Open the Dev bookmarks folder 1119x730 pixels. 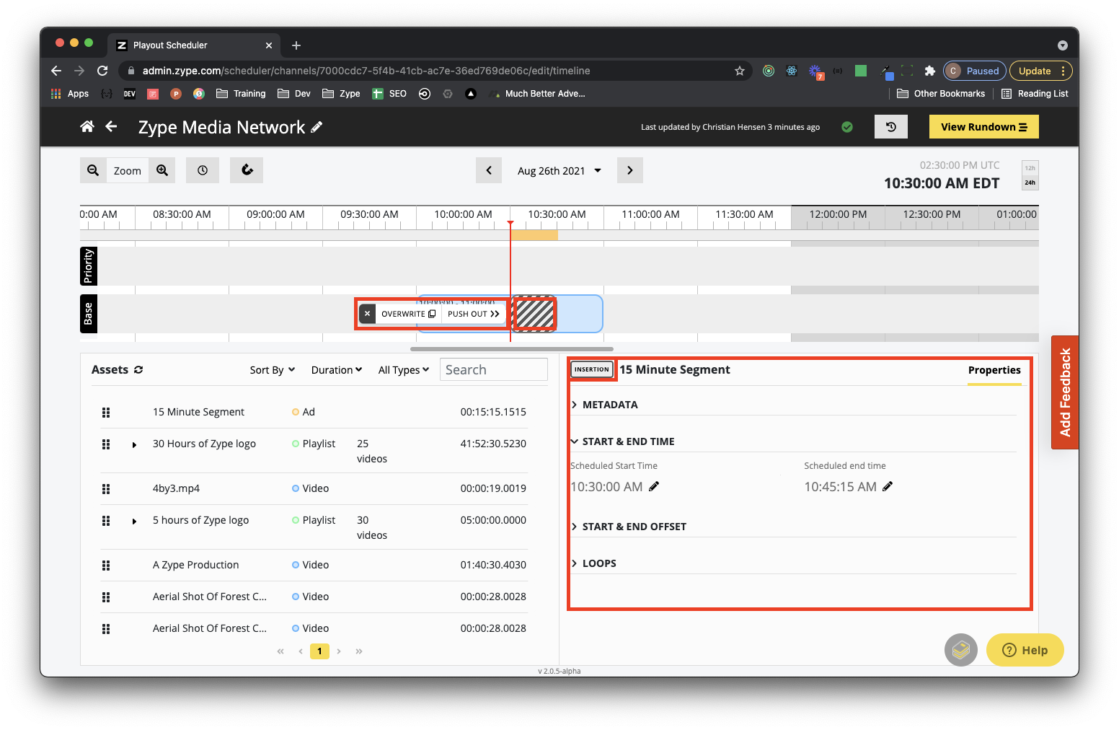pyautogui.click(x=294, y=94)
